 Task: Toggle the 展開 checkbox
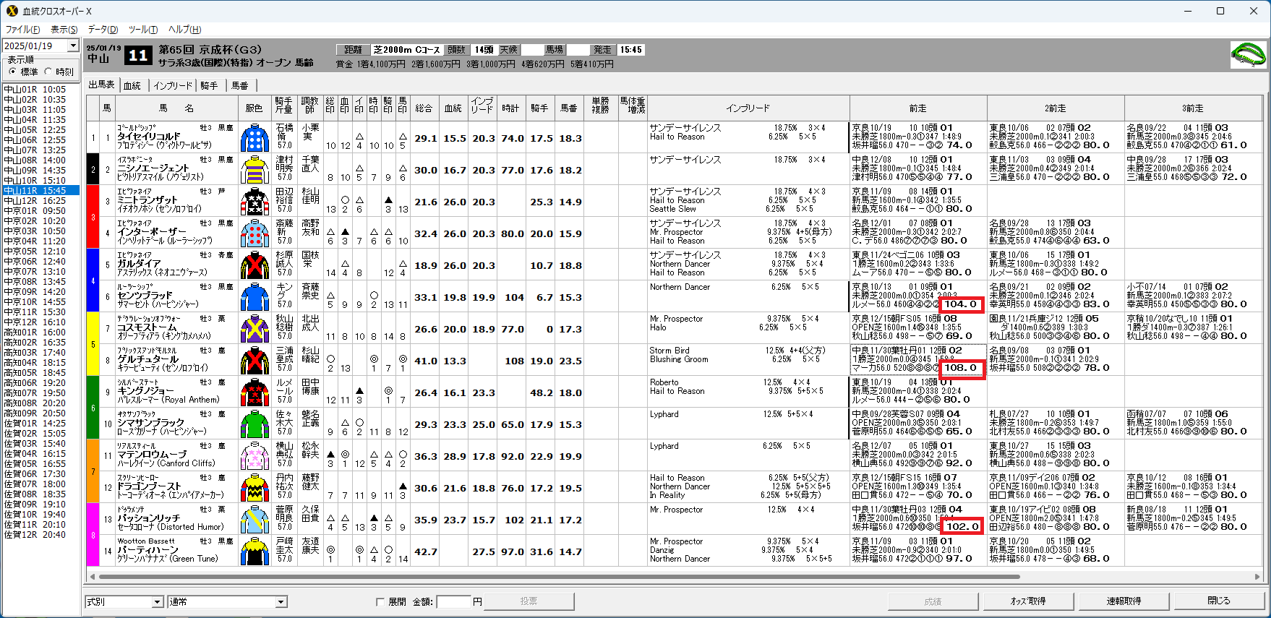[381, 601]
